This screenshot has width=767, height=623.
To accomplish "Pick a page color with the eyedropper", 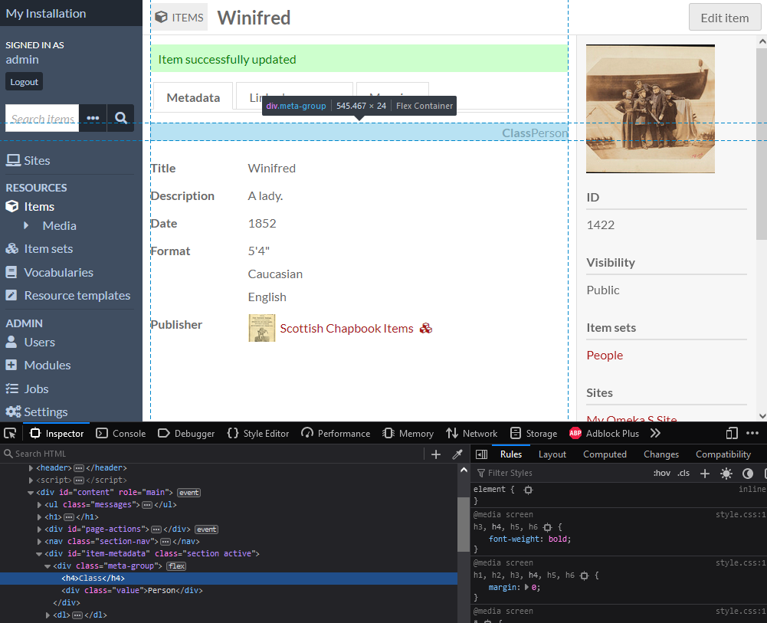I will click(457, 454).
